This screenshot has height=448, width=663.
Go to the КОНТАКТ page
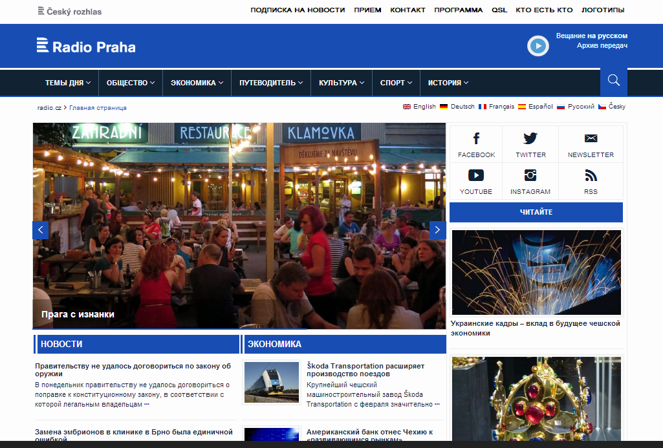[x=408, y=10]
